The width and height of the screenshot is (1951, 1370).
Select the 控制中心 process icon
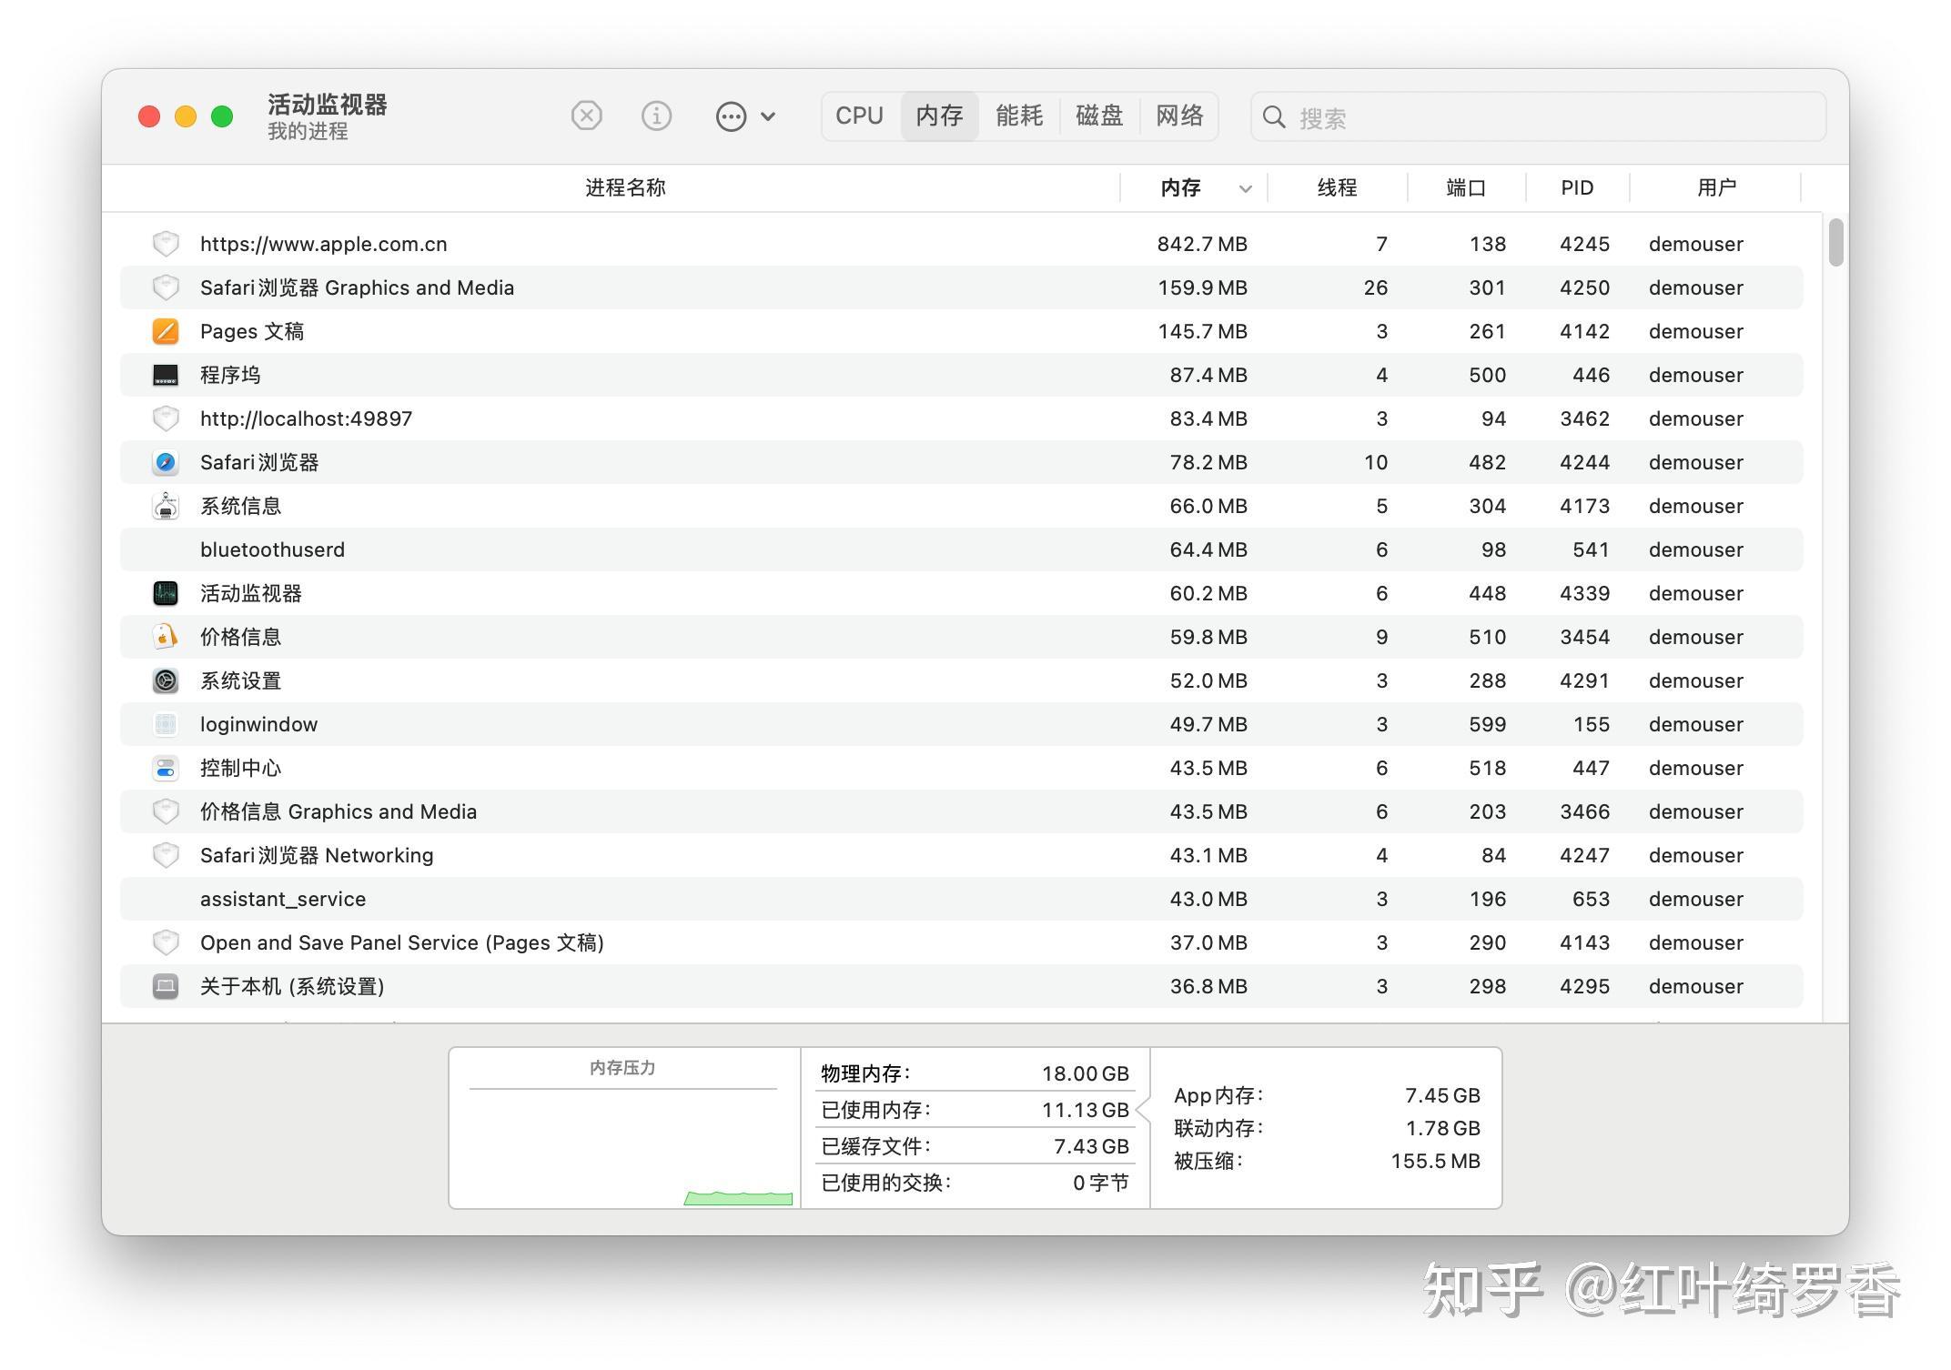point(165,768)
